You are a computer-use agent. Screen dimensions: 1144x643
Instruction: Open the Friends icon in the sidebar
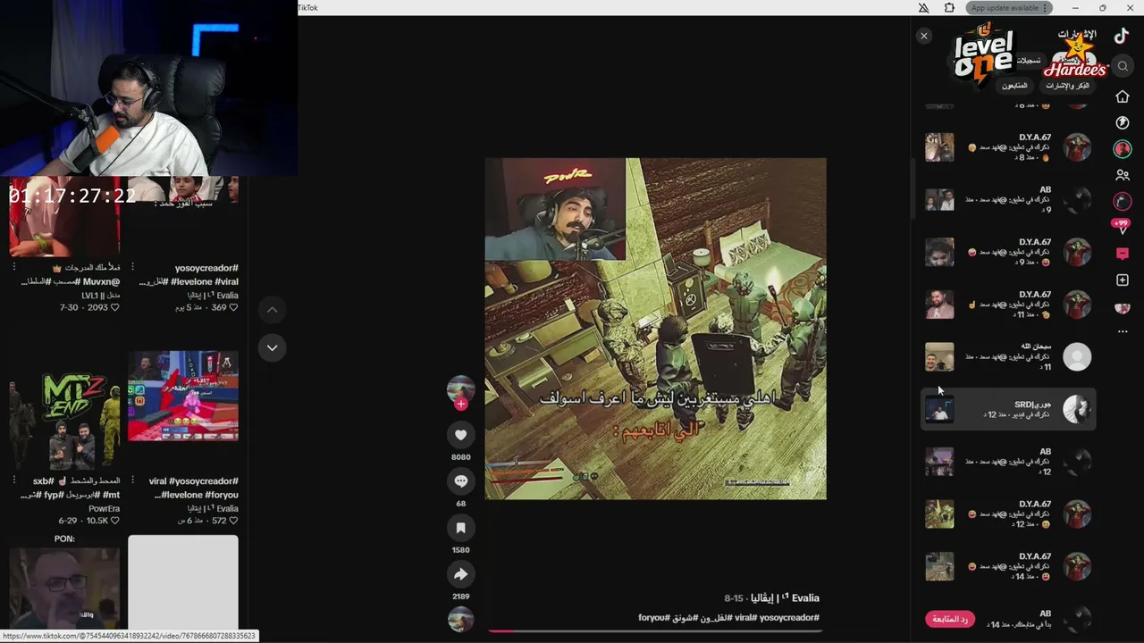(x=1123, y=175)
